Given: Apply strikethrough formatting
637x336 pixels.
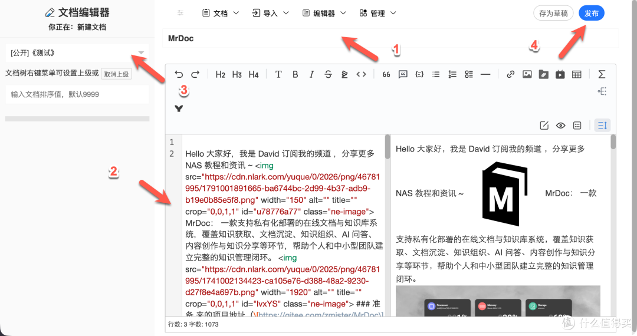Looking at the screenshot, I should tap(329, 74).
